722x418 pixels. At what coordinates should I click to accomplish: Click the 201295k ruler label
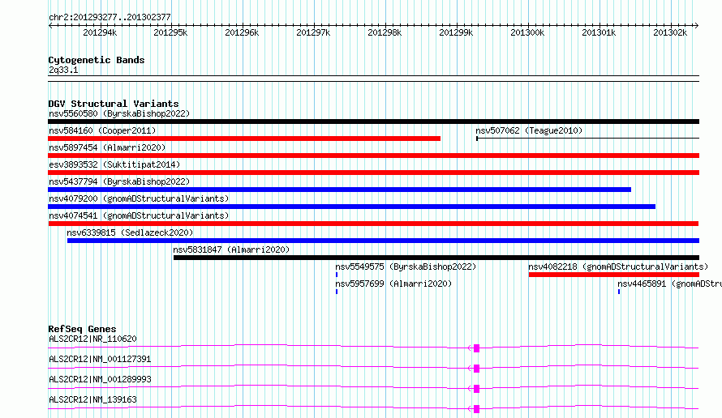pos(170,32)
